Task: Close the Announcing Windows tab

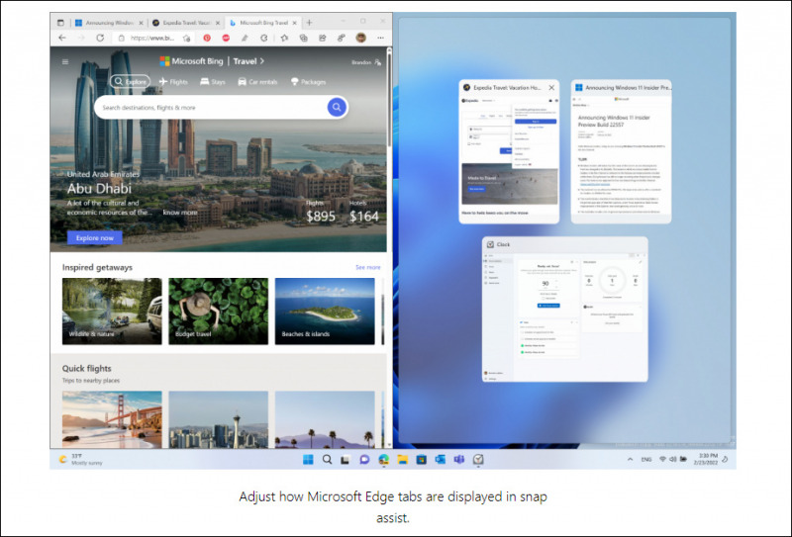Action: coord(141,23)
